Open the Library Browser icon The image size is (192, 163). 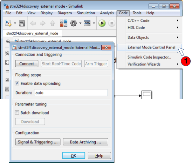tap(64, 23)
